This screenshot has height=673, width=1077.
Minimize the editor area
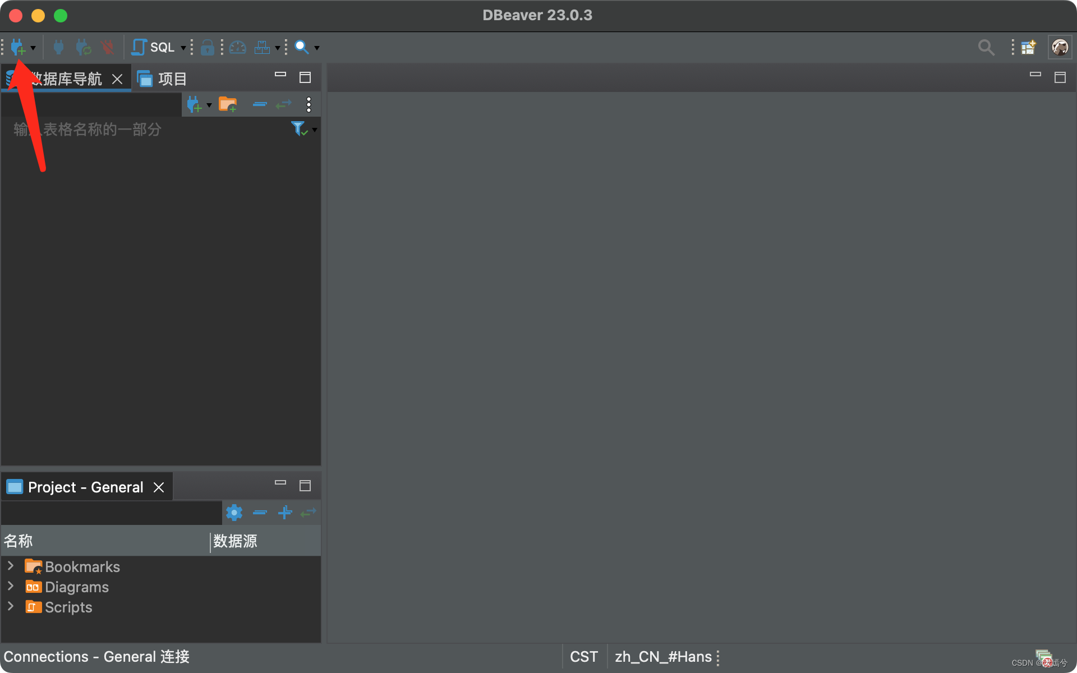coord(1035,74)
